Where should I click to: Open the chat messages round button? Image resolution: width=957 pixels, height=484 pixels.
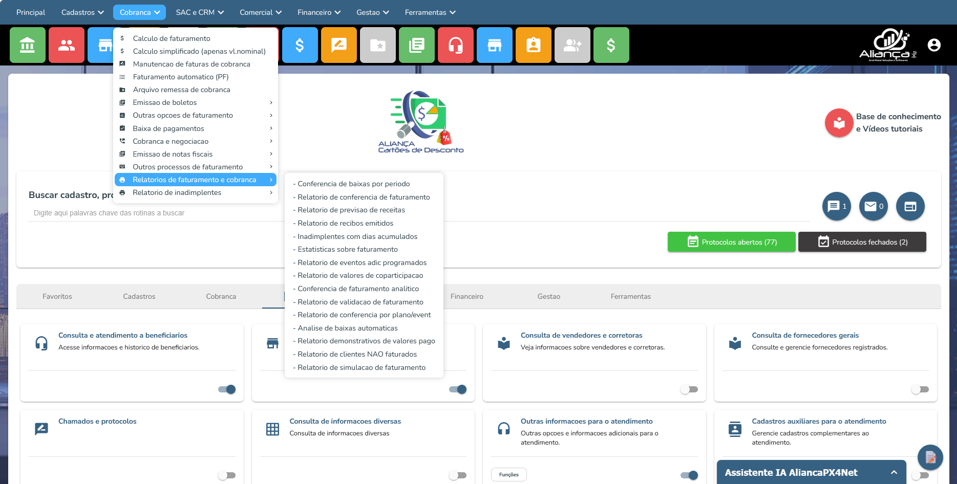click(x=837, y=206)
